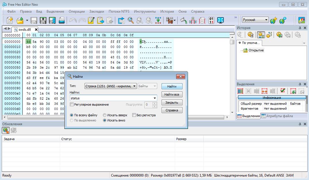The image size is (309, 180).
Task: Expand the toolbar overflow chevron
Action: (235, 18)
